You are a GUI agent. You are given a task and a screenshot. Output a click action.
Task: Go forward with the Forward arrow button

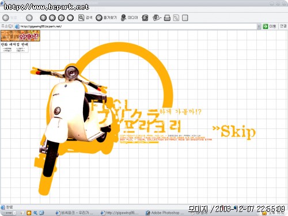(x=29, y=18)
